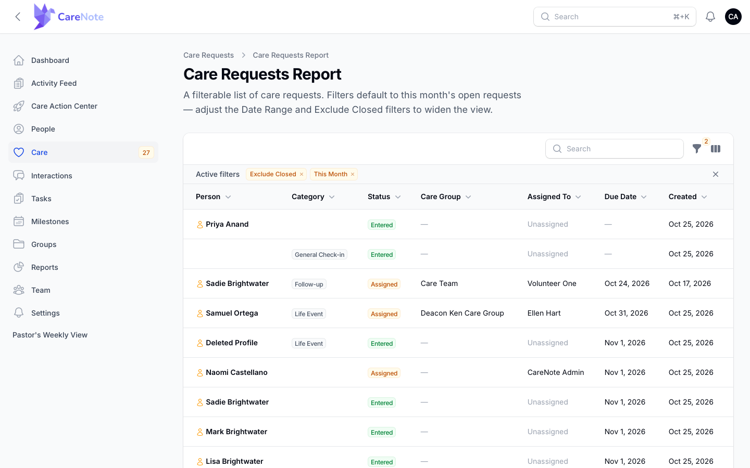Open the Deleted Profile person link
750x468 pixels.
pos(232,343)
